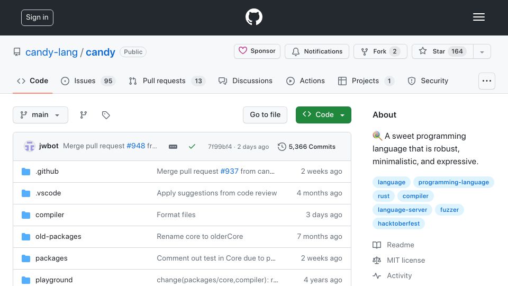Click the old-packages folder icon
This screenshot has height=286, width=508.
click(x=26, y=237)
